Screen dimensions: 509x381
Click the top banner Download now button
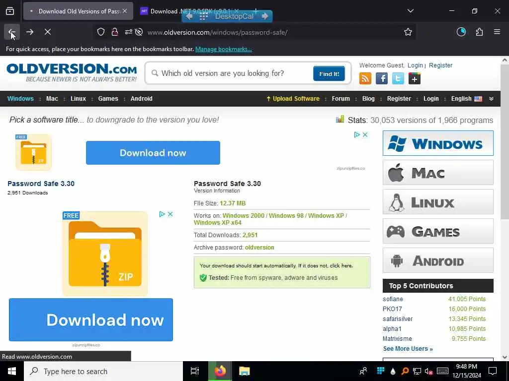153,153
